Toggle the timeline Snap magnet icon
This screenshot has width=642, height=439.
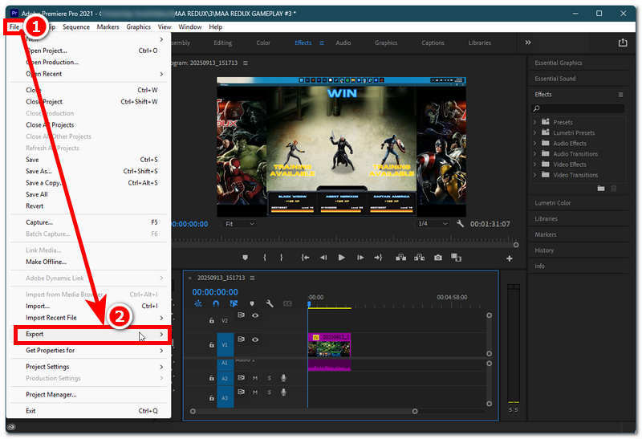(216, 303)
